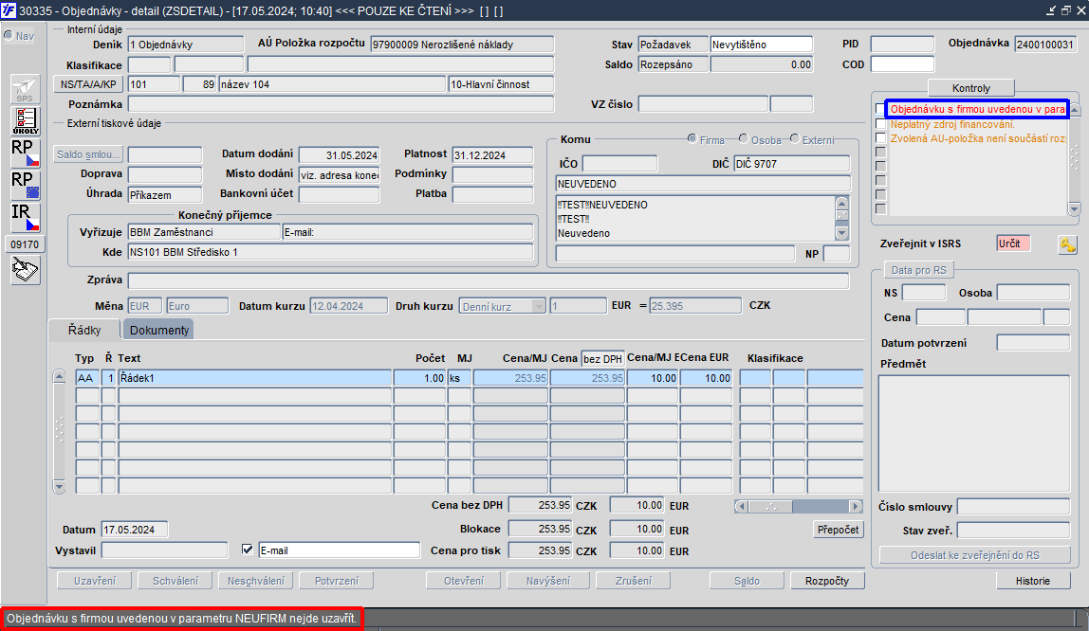Check the 'Neplatný zdroj financování' checkbox
This screenshot has width=1089, height=631.
tap(880, 123)
